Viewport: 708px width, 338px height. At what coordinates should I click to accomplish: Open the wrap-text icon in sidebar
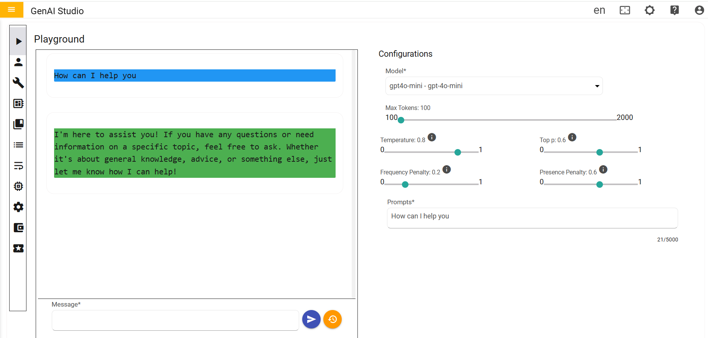[18, 166]
